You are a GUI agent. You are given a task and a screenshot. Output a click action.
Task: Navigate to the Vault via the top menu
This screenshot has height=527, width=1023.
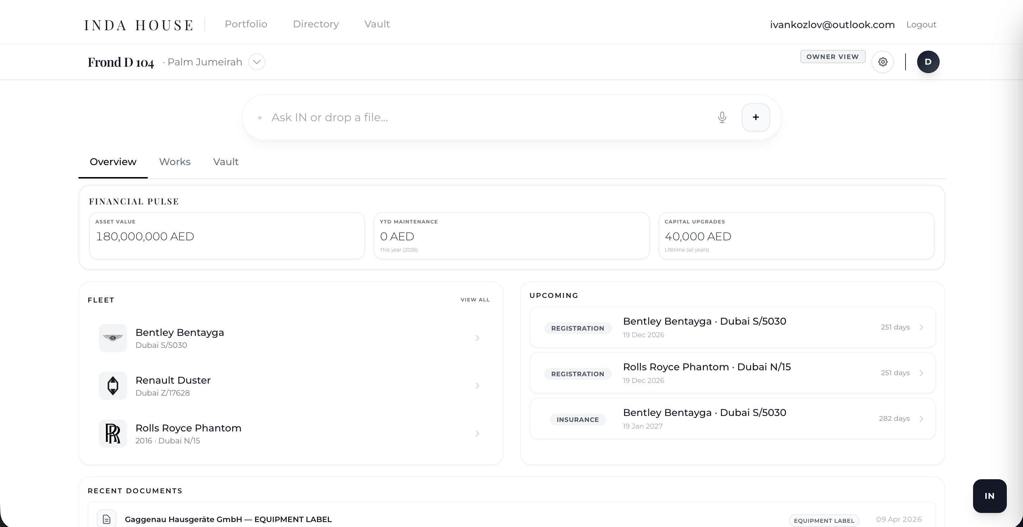pos(376,24)
